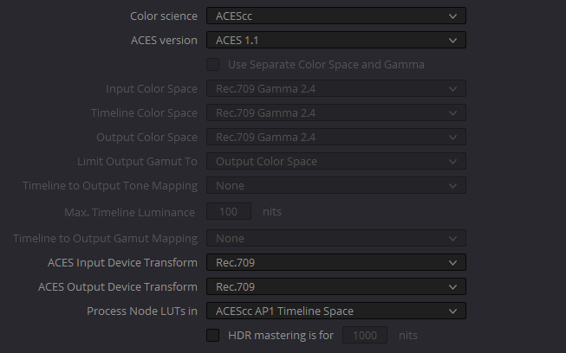Open the Timeline Color Space dropdown

[336, 112]
